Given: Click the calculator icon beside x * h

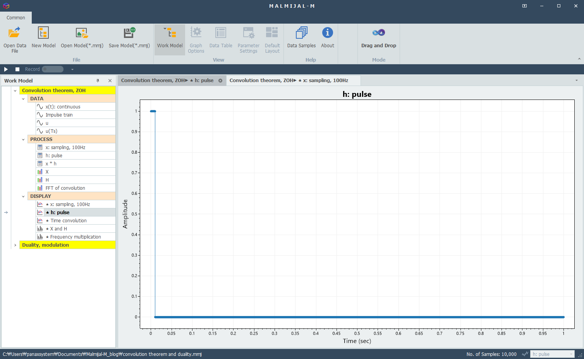Looking at the screenshot, I should click(x=40, y=163).
